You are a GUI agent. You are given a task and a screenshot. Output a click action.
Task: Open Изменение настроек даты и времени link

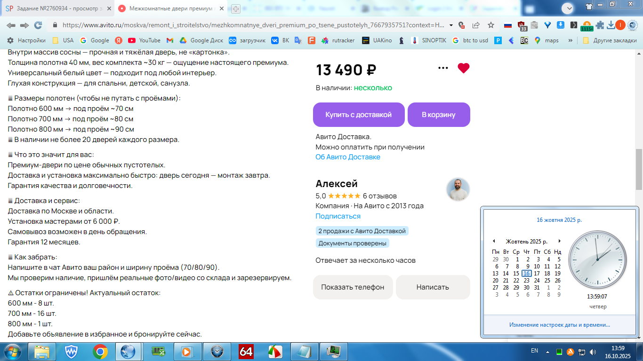coord(560,325)
